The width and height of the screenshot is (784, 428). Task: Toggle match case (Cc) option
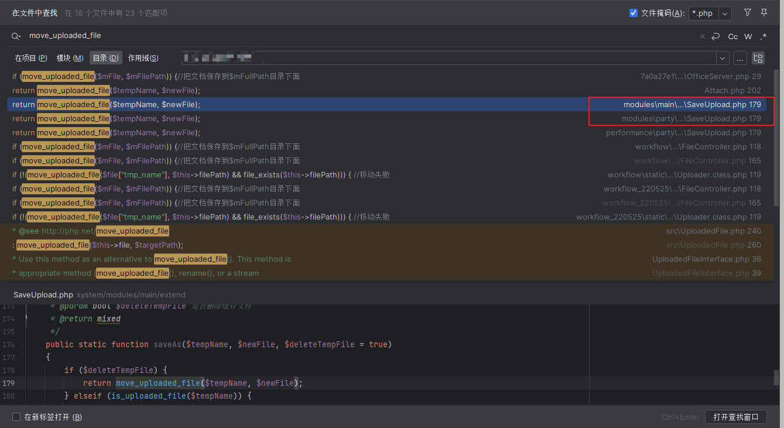pos(733,36)
